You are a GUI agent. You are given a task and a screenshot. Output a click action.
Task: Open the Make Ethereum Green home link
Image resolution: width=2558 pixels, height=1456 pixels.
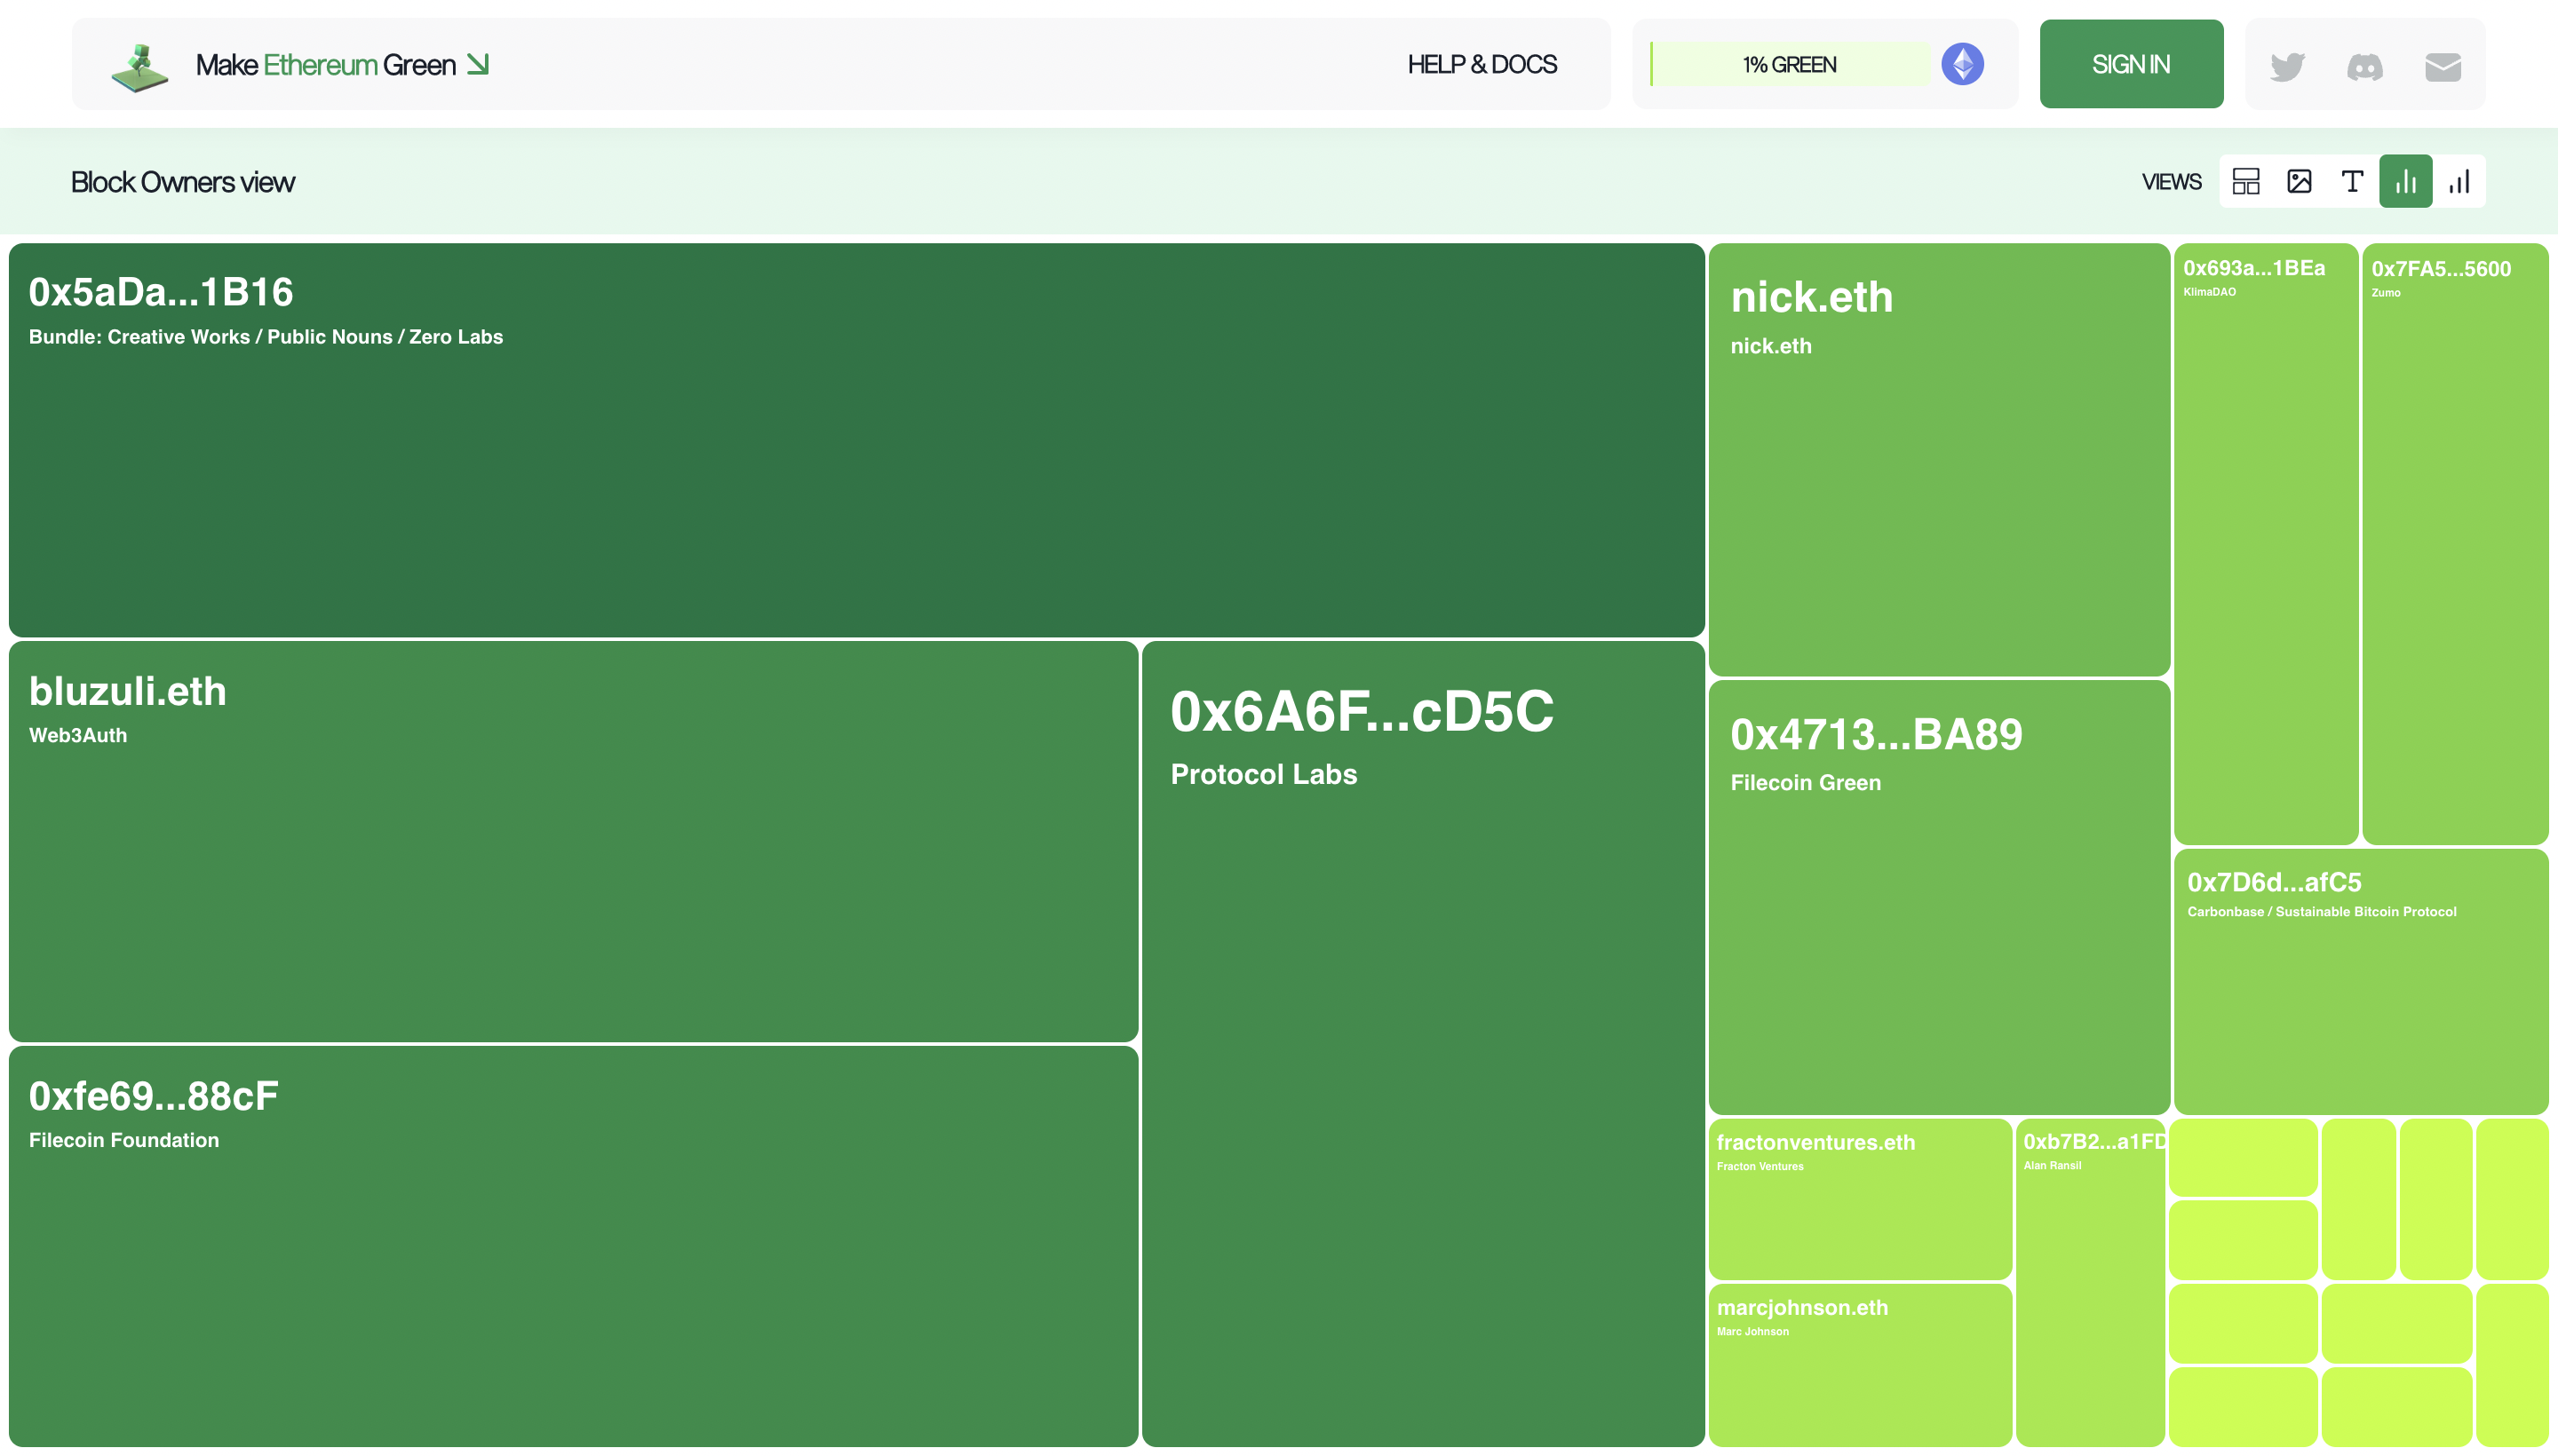[x=325, y=65]
